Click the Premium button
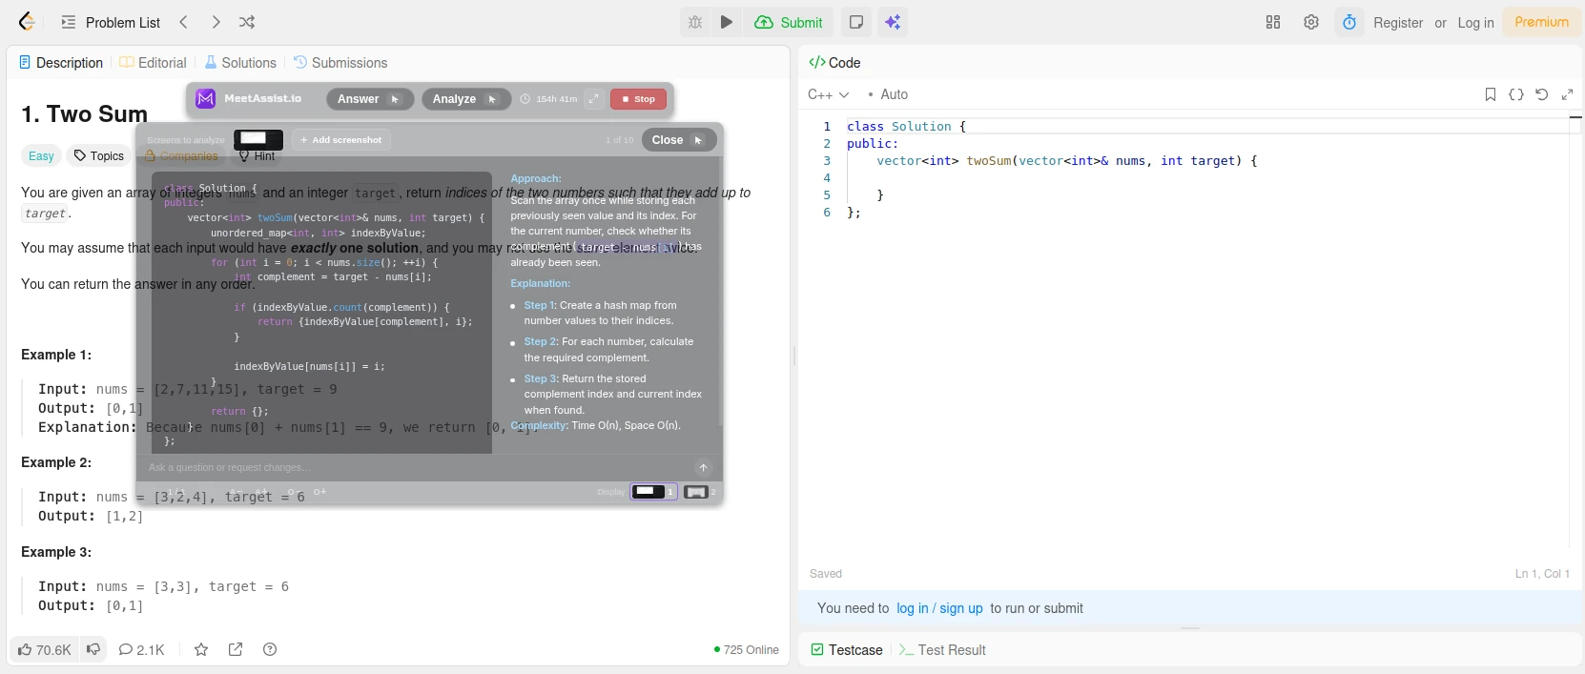1585x674 pixels. 1541,22
